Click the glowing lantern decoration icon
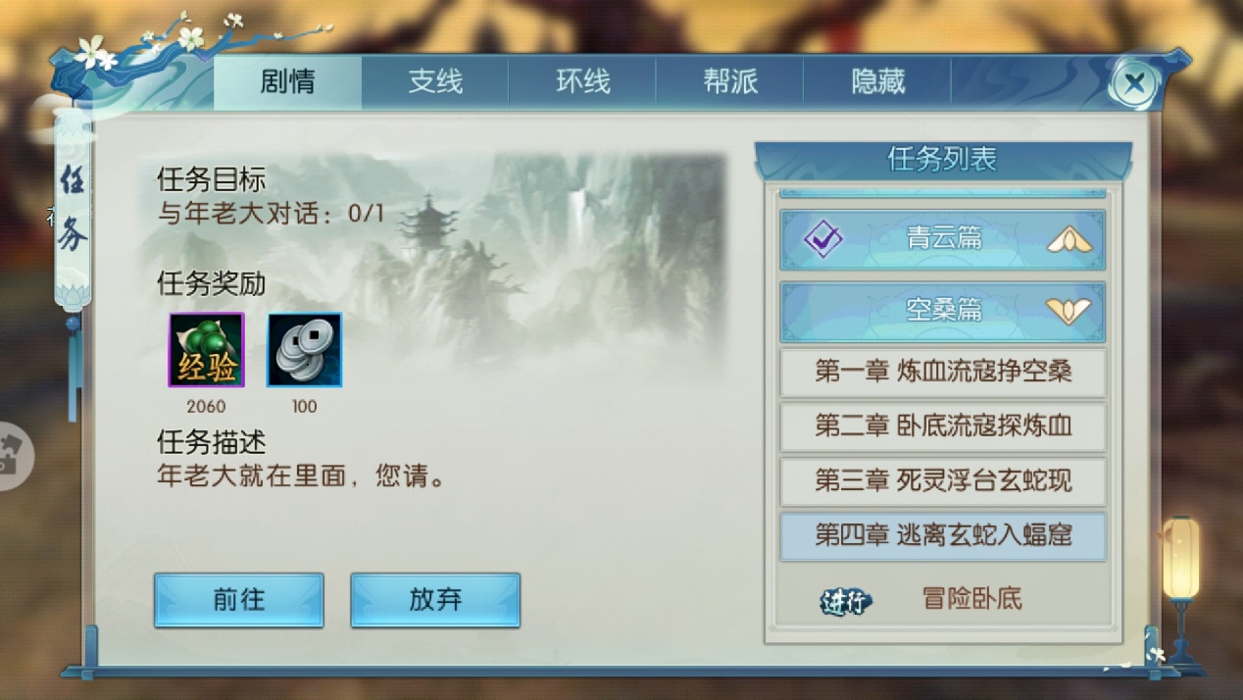Image resolution: width=1243 pixels, height=700 pixels. click(1180, 561)
